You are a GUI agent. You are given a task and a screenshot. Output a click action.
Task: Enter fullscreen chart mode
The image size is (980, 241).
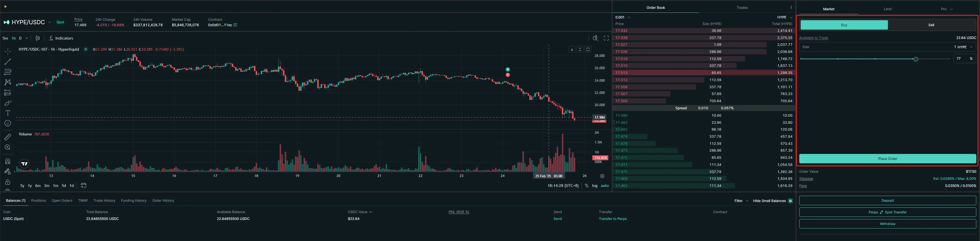pyautogui.click(x=606, y=38)
